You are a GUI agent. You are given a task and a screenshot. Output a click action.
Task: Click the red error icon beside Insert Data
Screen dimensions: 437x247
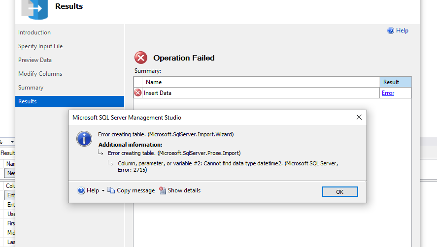[x=137, y=93]
